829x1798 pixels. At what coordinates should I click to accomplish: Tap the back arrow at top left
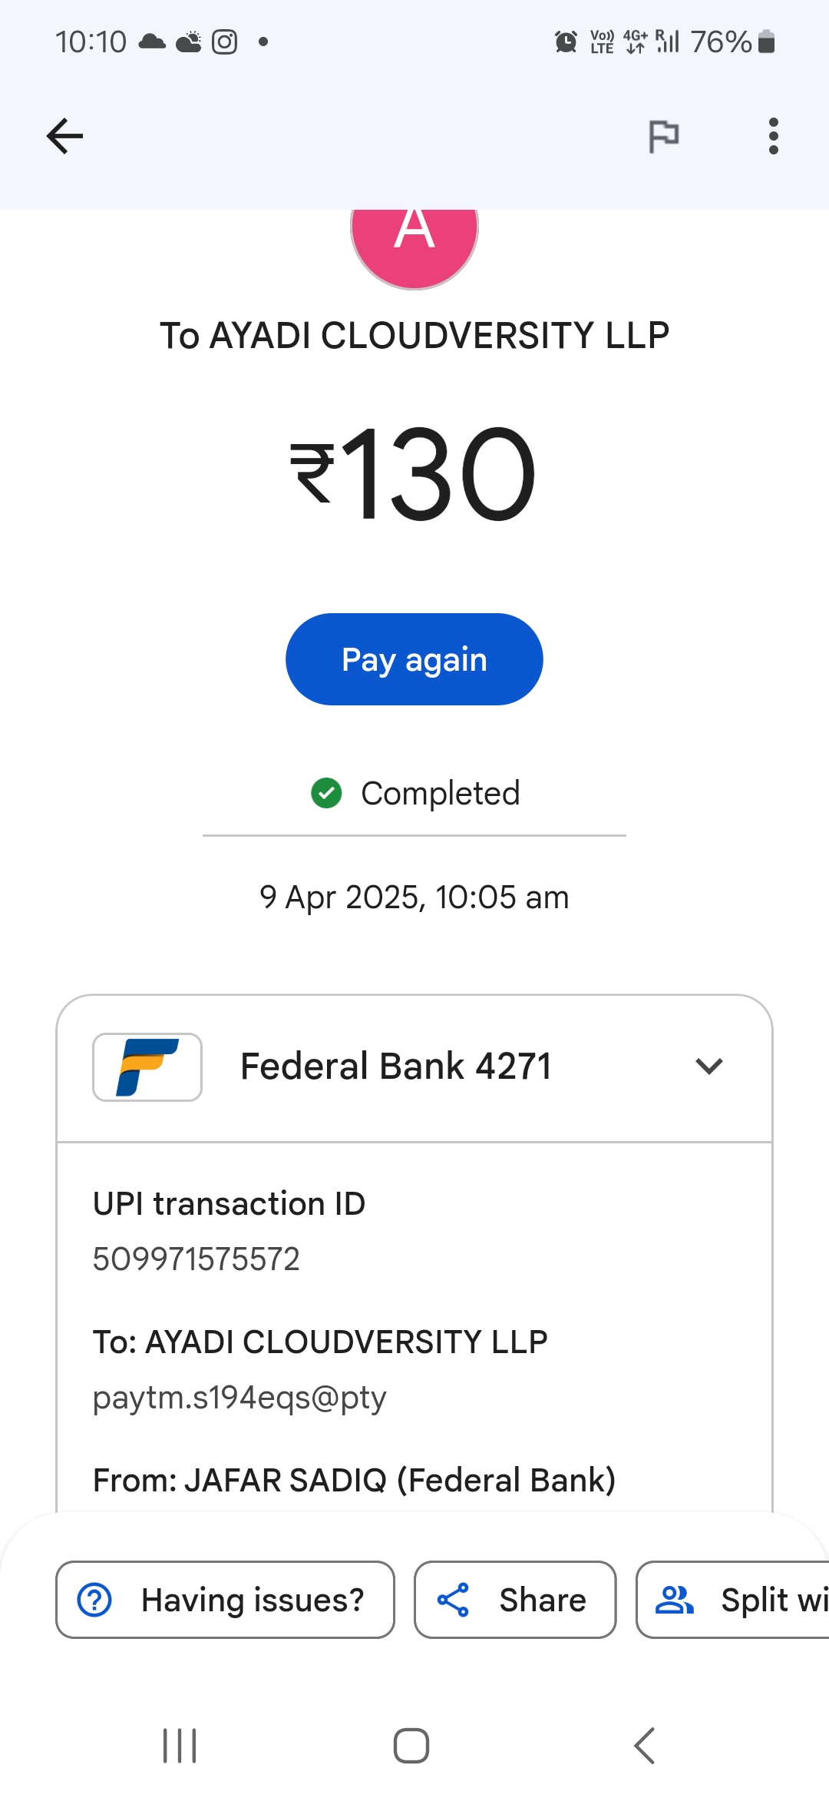[x=64, y=137]
